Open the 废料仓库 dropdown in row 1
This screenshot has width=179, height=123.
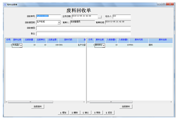click(x=21, y=45)
